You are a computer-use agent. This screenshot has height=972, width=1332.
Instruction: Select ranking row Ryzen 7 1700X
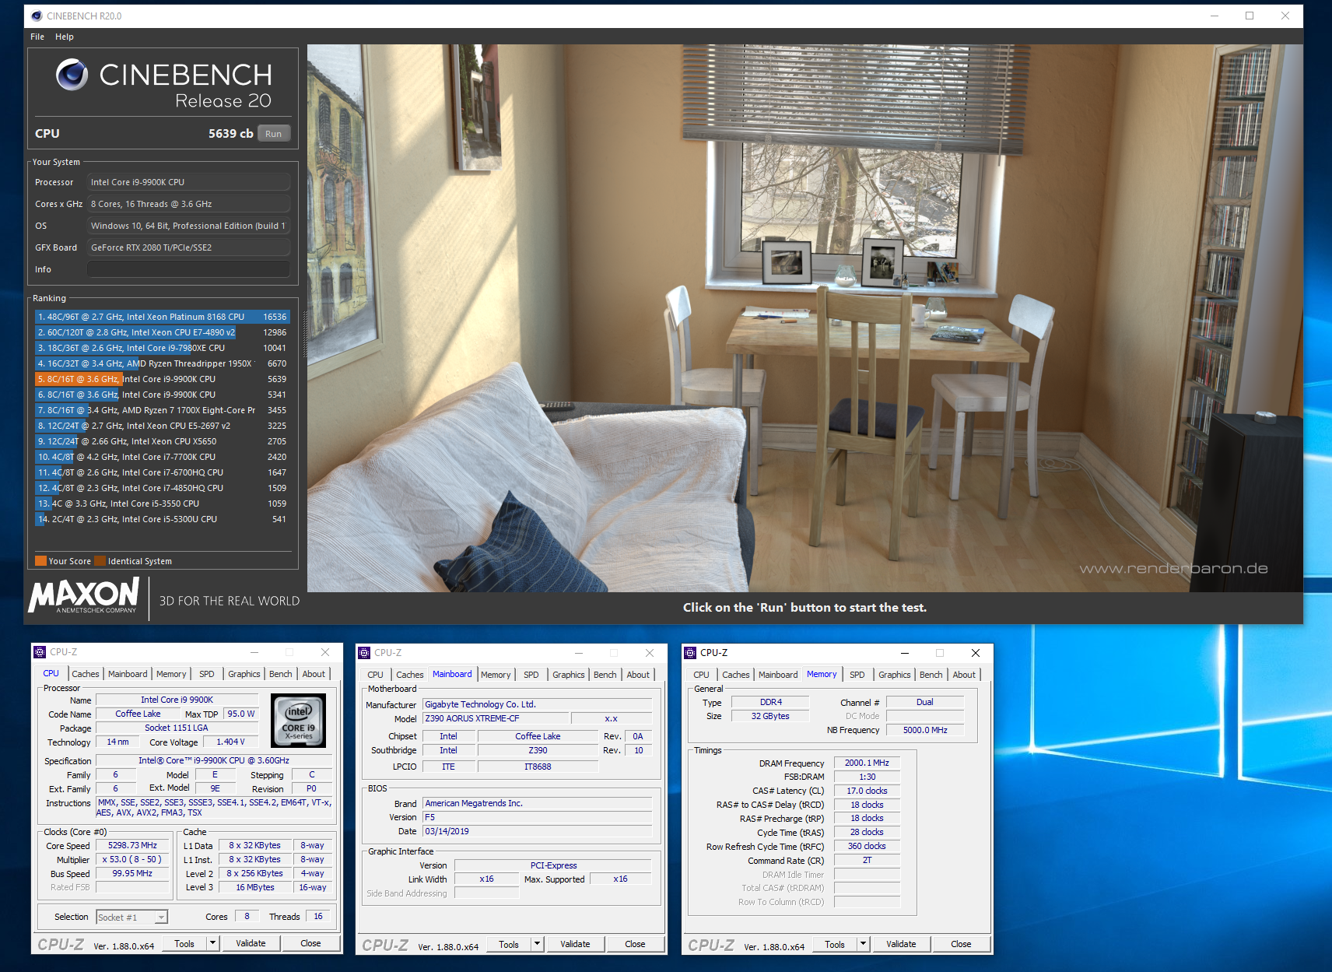coord(163,410)
